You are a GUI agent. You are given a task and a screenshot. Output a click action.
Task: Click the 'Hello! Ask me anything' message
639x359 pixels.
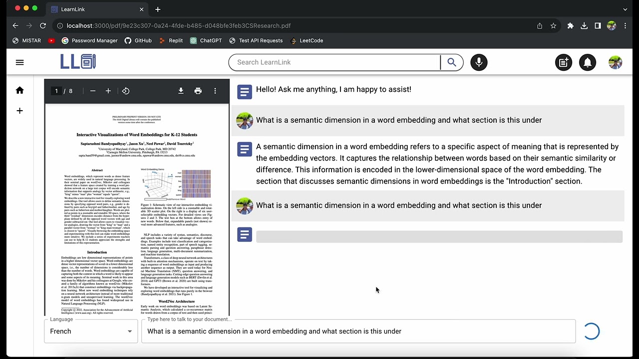tap(333, 89)
